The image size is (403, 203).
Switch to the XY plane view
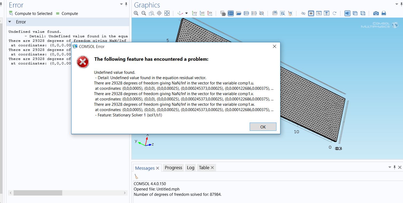pos(194,13)
